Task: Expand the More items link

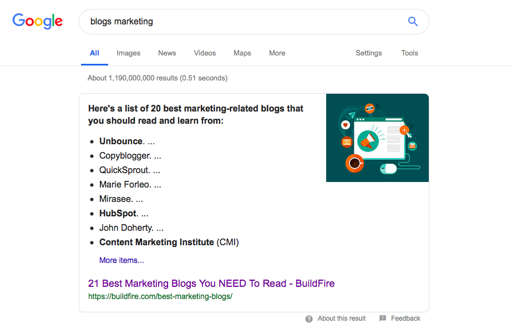Action: click(121, 260)
